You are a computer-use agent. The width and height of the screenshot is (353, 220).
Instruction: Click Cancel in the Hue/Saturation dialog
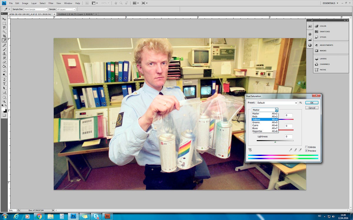click(312, 108)
